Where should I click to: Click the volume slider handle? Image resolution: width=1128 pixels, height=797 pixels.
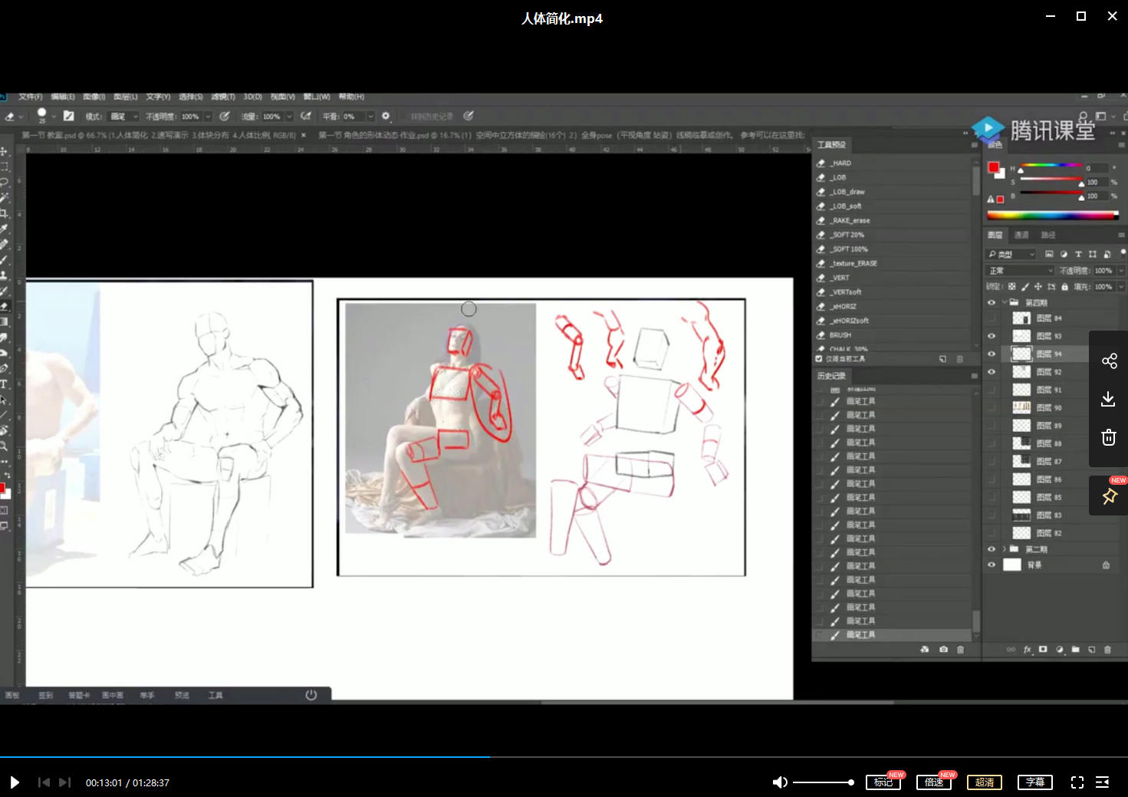pos(850,782)
